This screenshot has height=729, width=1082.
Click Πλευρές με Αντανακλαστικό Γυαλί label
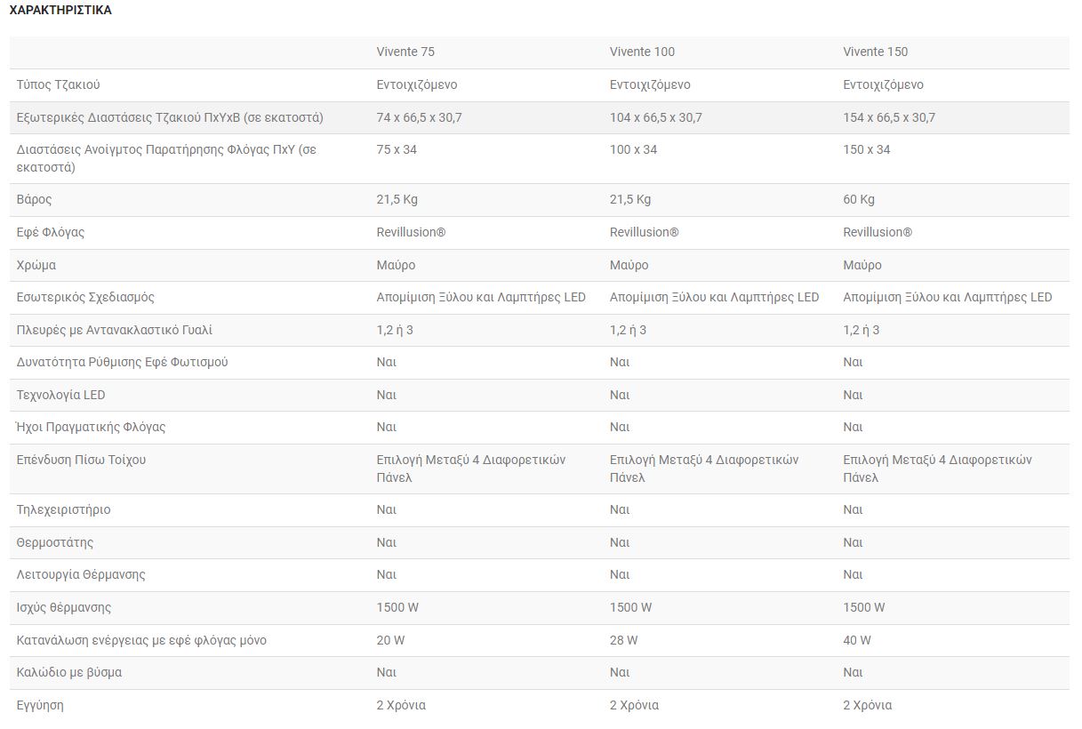point(115,330)
